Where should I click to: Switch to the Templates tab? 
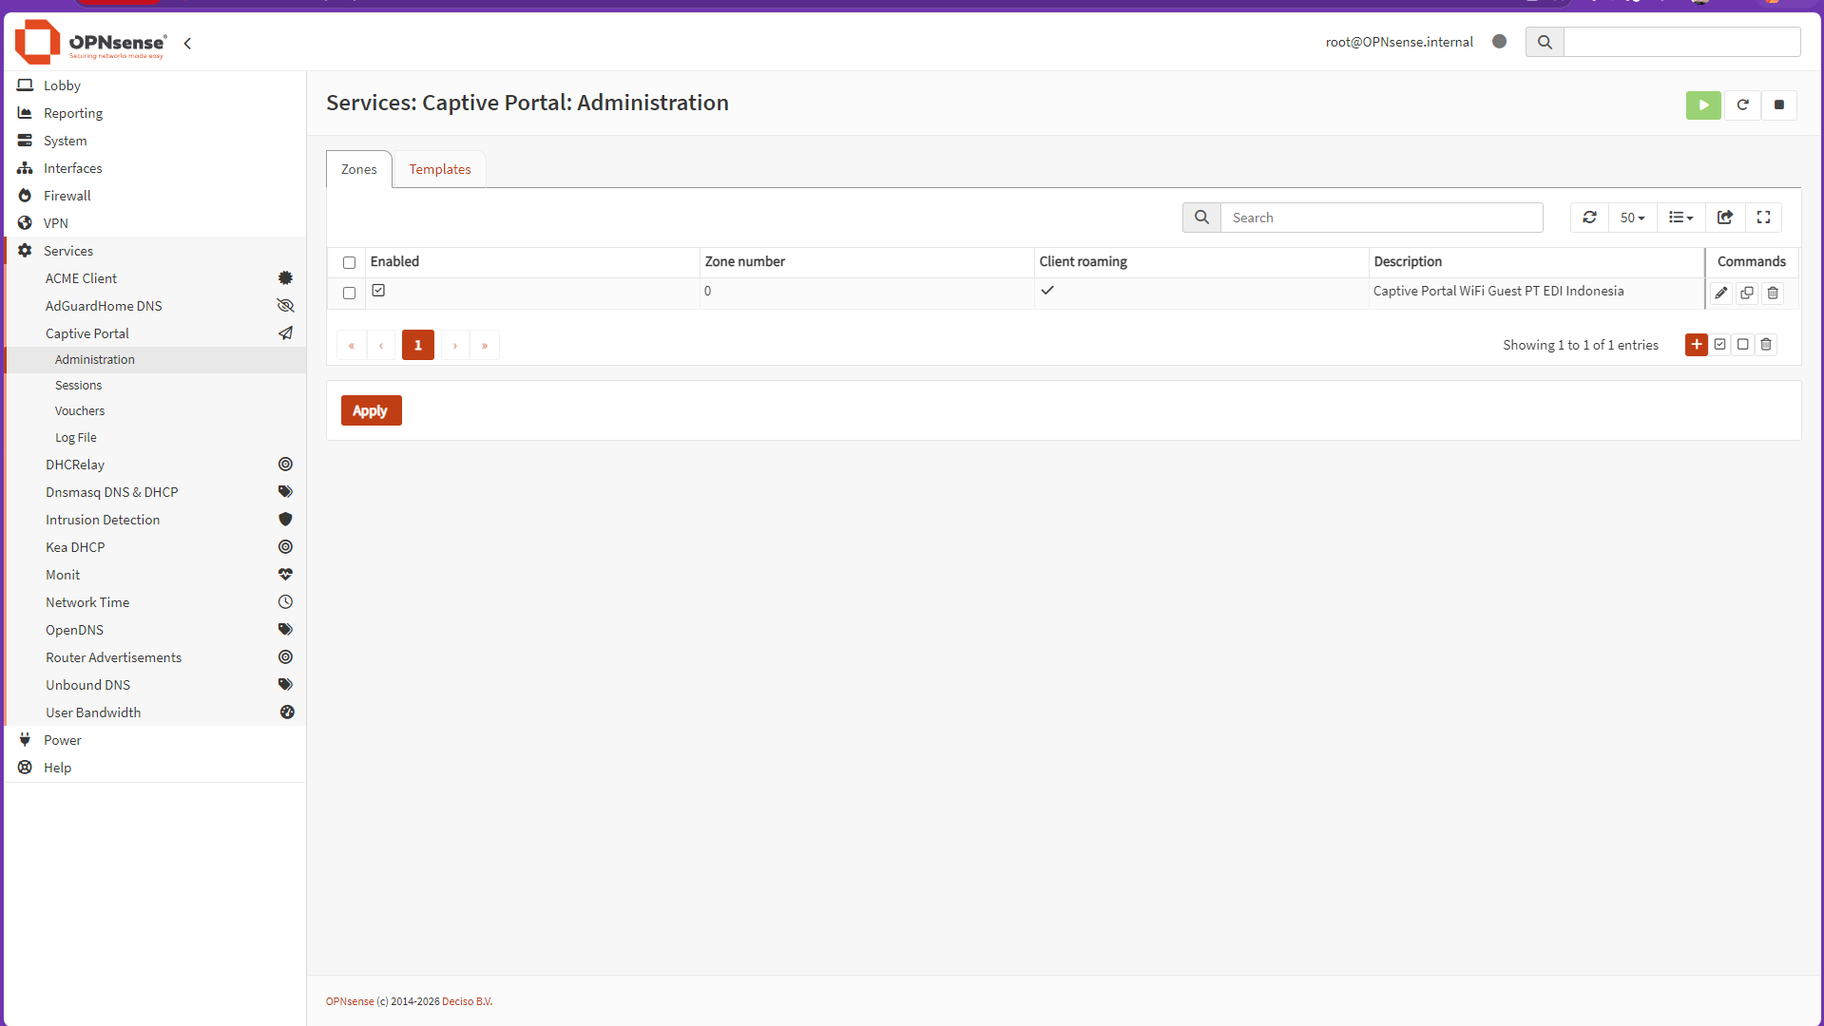(x=440, y=169)
